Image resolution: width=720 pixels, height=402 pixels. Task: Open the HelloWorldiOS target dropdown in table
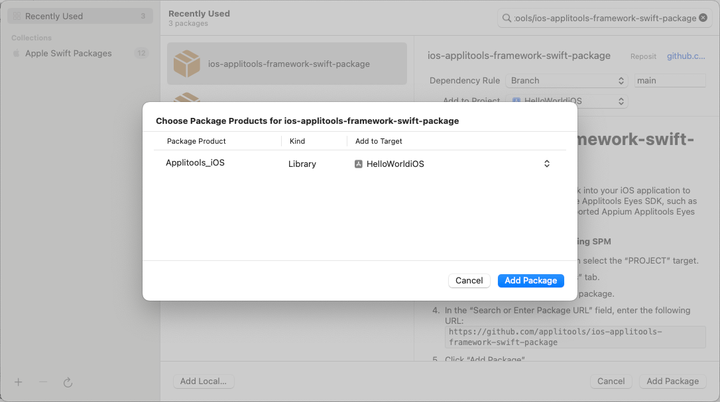tap(546, 164)
